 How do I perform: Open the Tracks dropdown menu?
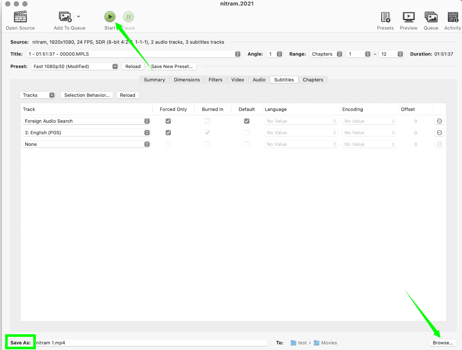coord(37,95)
